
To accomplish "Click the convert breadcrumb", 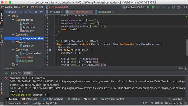I will [x=37, y=7].
